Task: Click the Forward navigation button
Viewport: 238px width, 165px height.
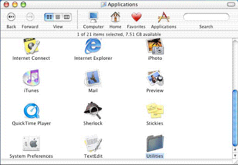Action: [30, 17]
